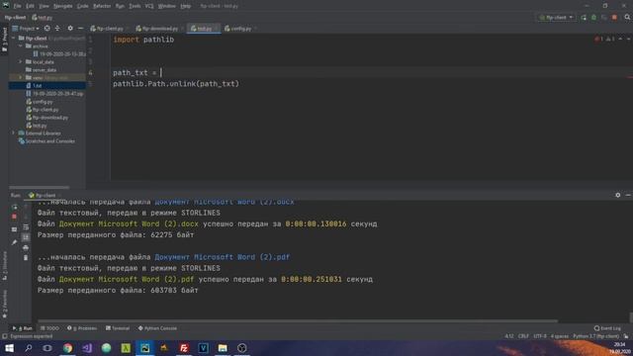The width and height of the screenshot is (633, 356).
Task: Open the Help menu
Action: tap(186, 6)
